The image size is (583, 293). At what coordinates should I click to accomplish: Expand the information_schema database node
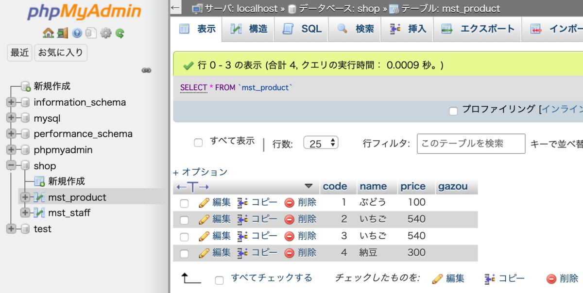point(11,102)
